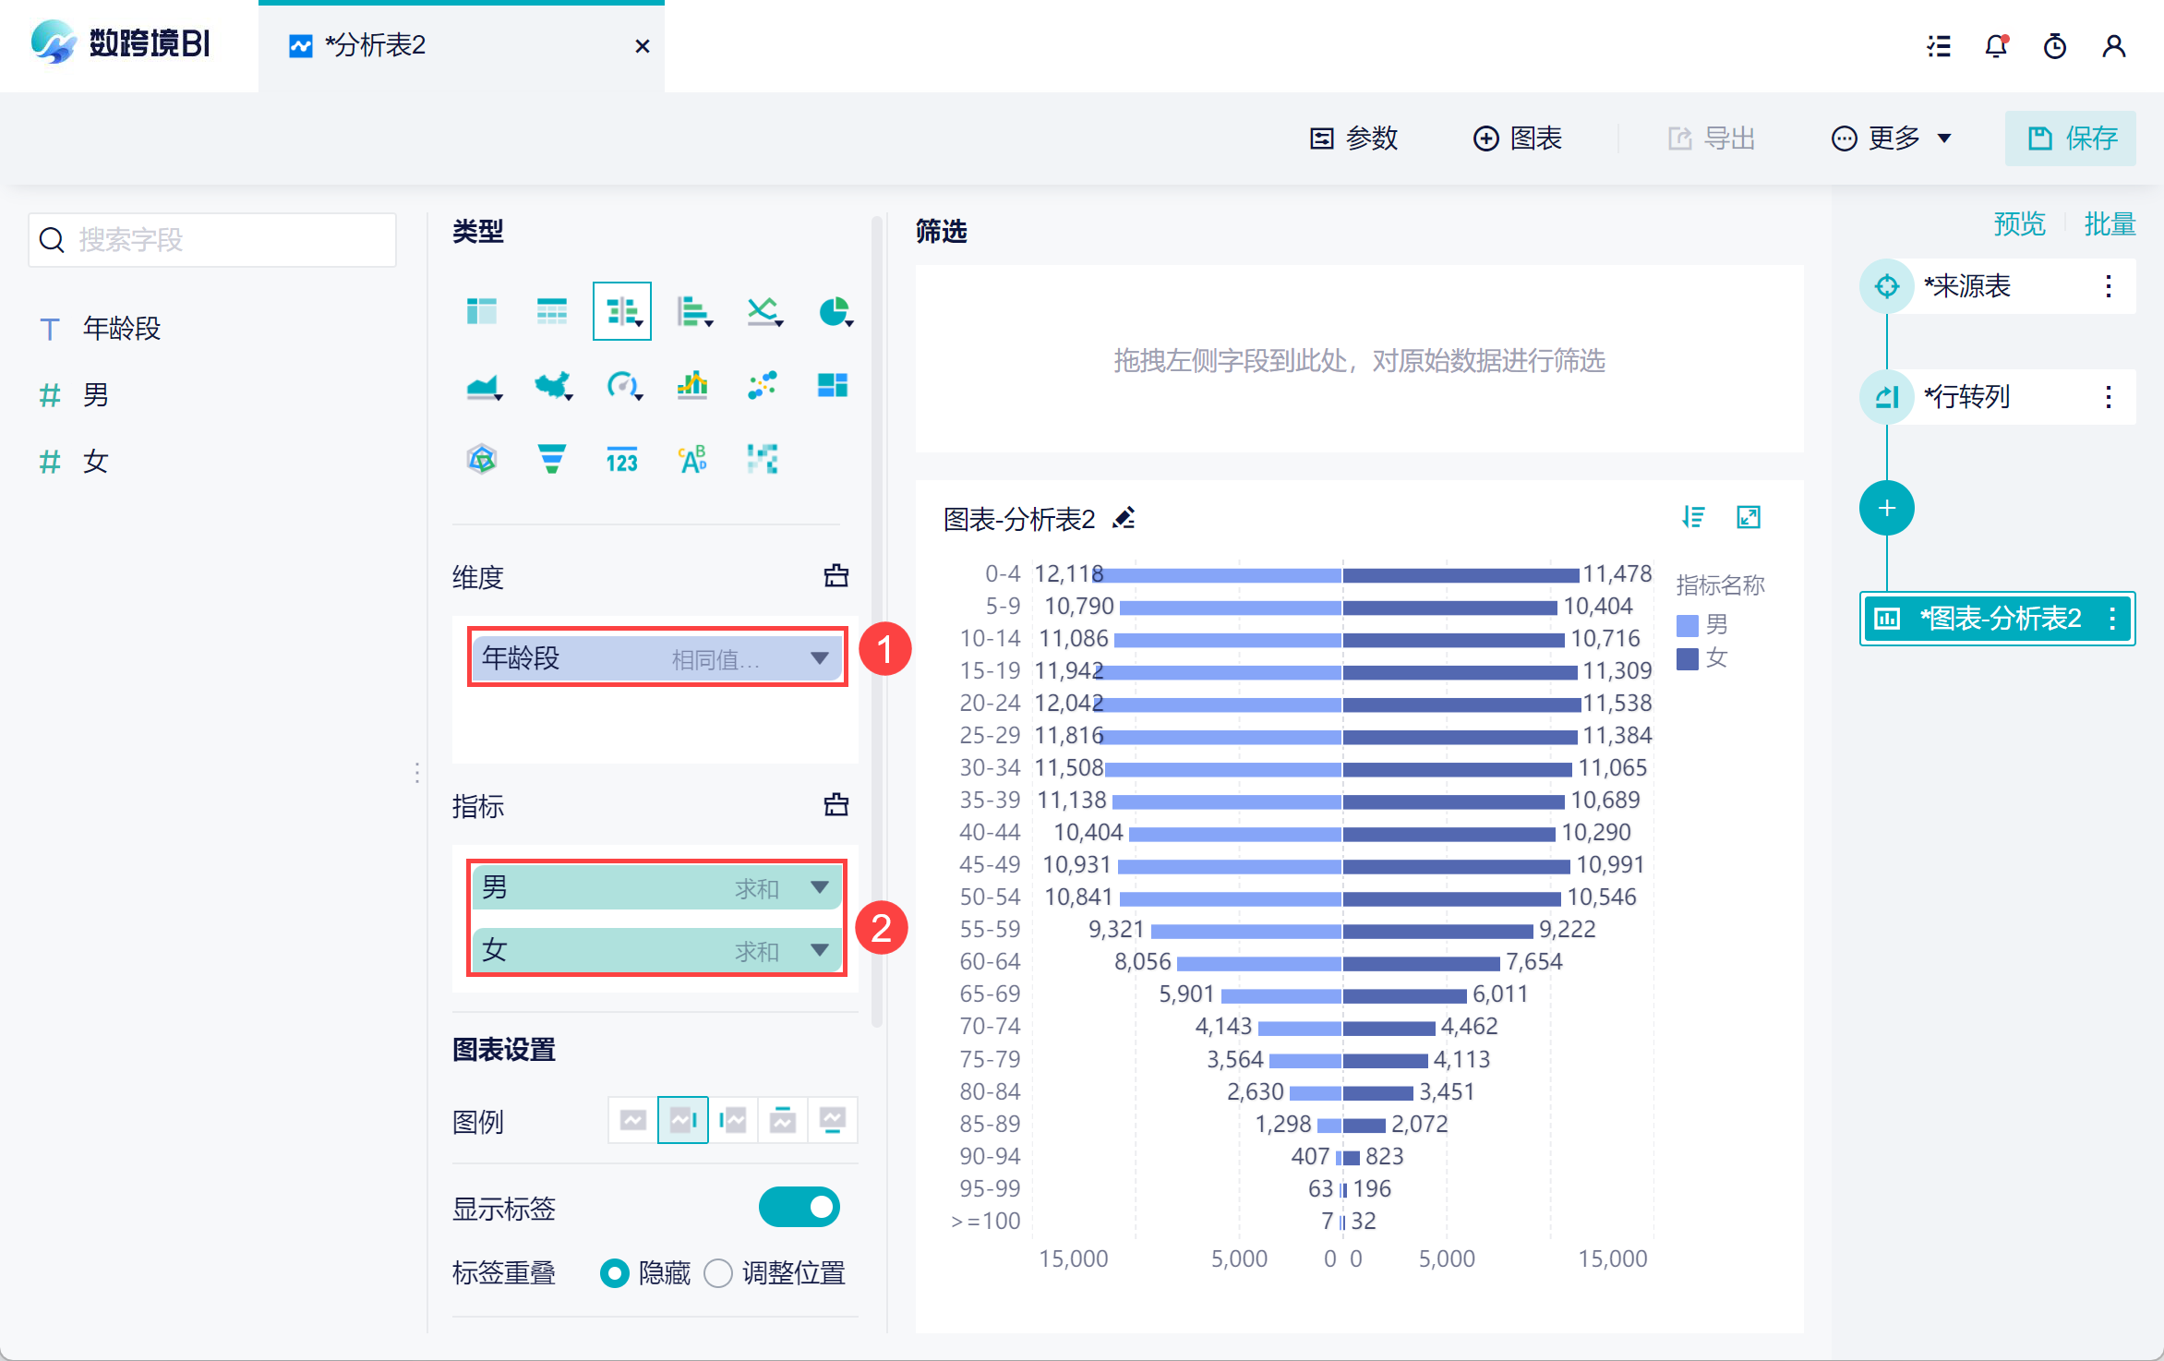Select the 调整位置 radio button
2164x1361 pixels.
pos(718,1273)
